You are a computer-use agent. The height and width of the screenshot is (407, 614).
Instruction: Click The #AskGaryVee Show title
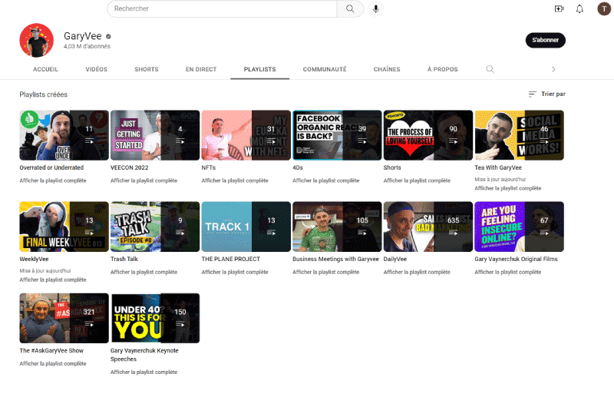pos(51,351)
